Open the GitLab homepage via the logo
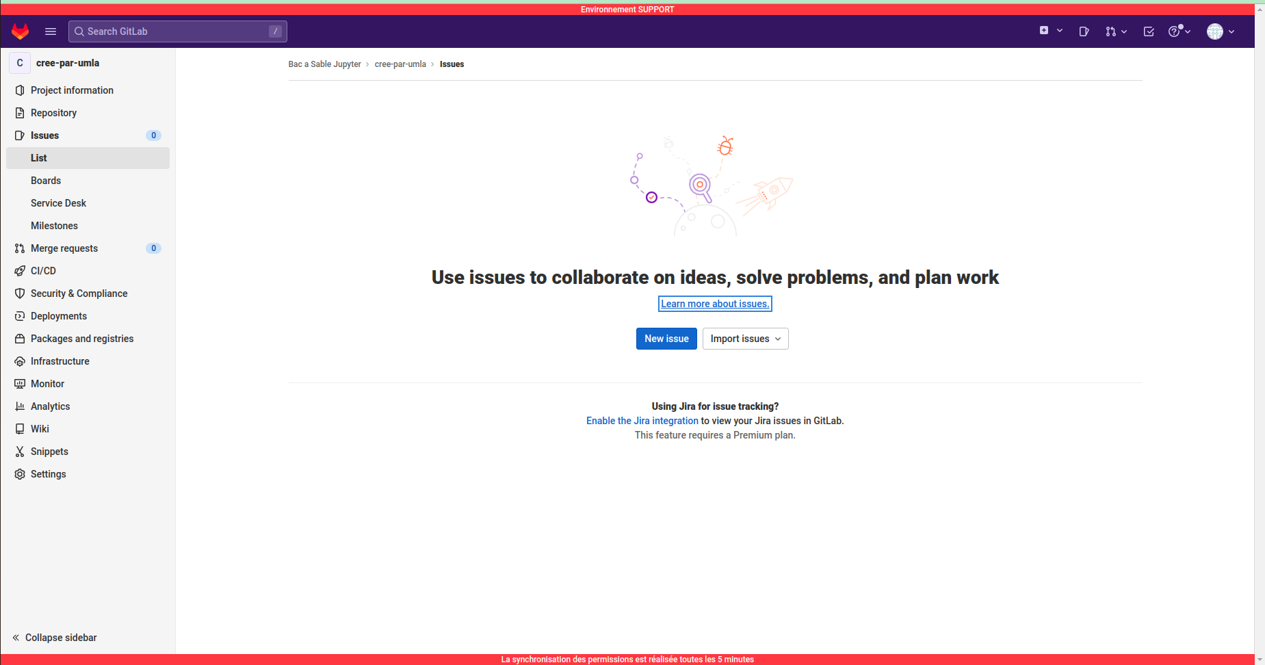This screenshot has width=1265, height=665. (20, 31)
